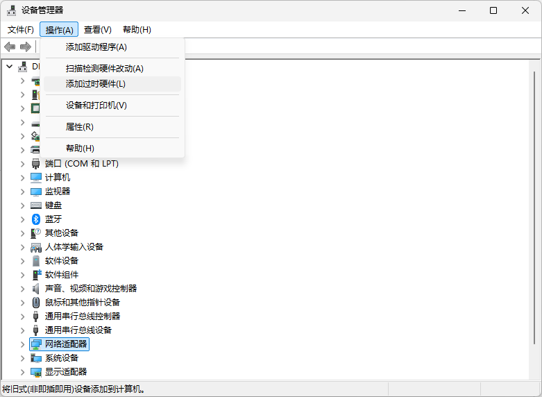Click the 软件组件 icon
Image resolution: width=542 pixels, height=397 pixels.
coord(36,275)
